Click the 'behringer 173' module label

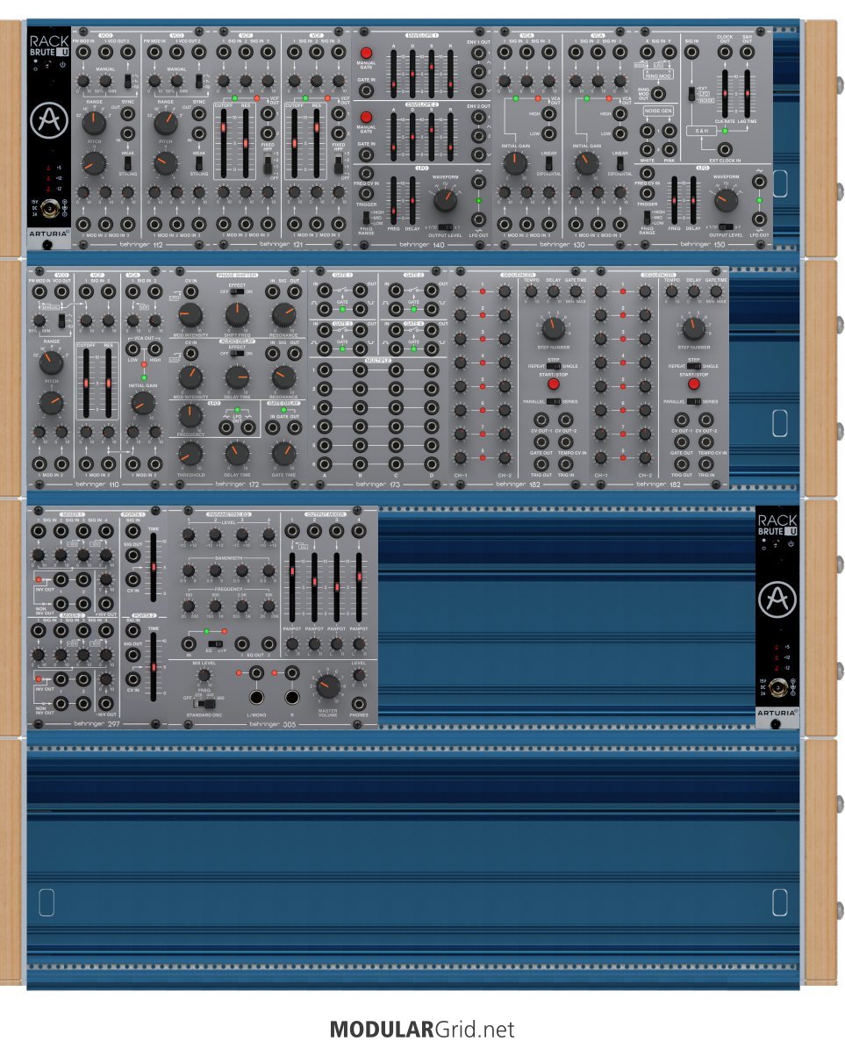[377, 485]
